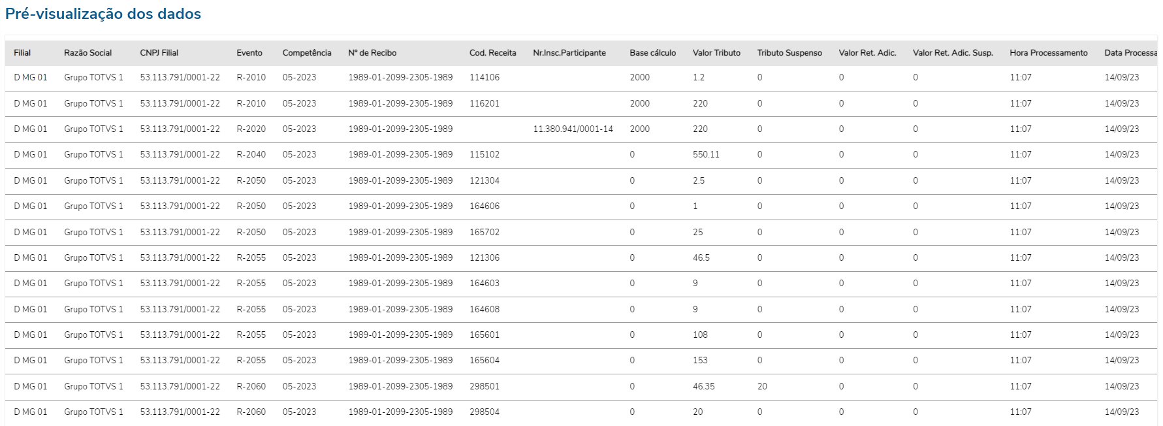Select the R-2040 event cell
The width and height of the screenshot is (1163, 426).
(x=251, y=155)
